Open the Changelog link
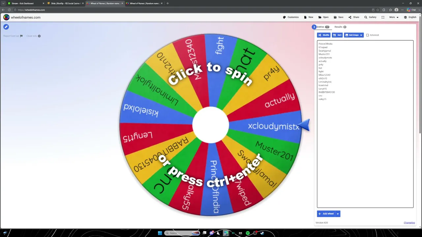Screen dimensions: 422x237 (x=409, y=223)
